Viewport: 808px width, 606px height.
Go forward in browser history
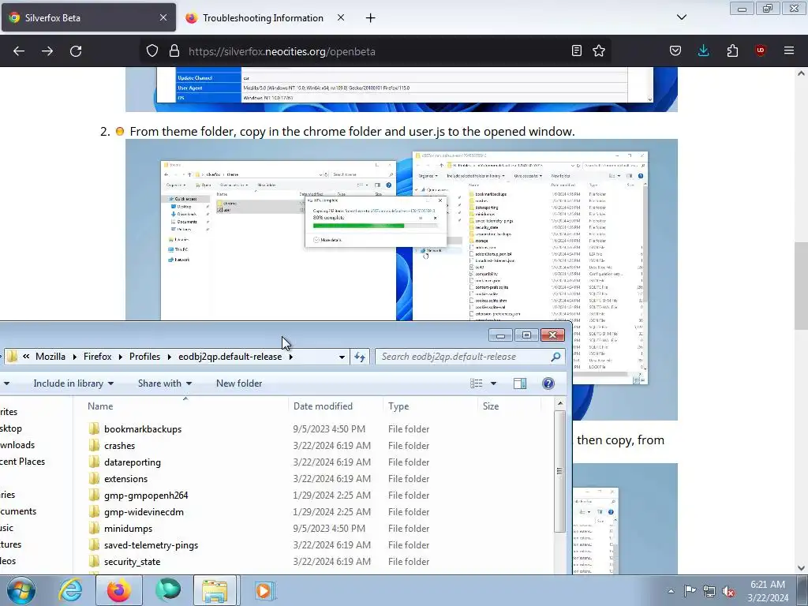pos(47,51)
